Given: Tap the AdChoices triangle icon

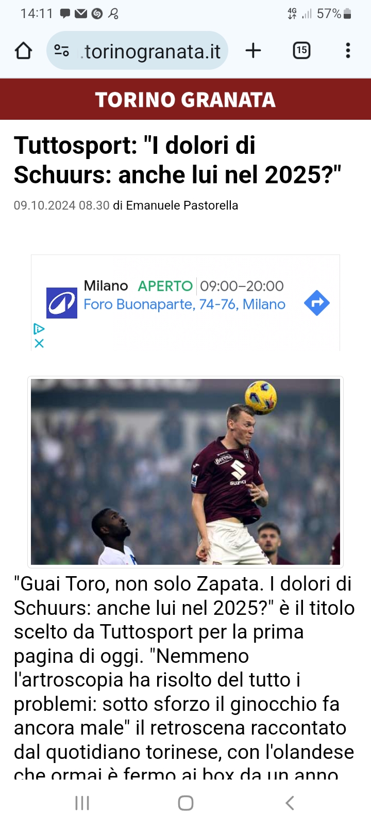Looking at the screenshot, I should pyautogui.click(x=39, y=329).
